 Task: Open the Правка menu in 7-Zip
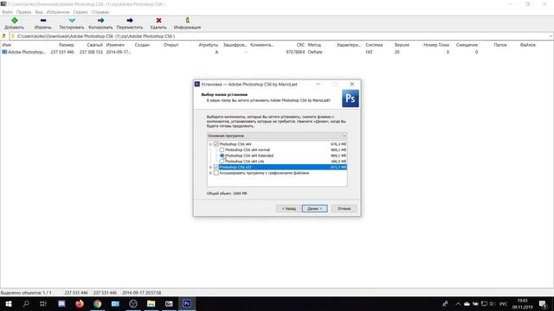coord(23,12)
